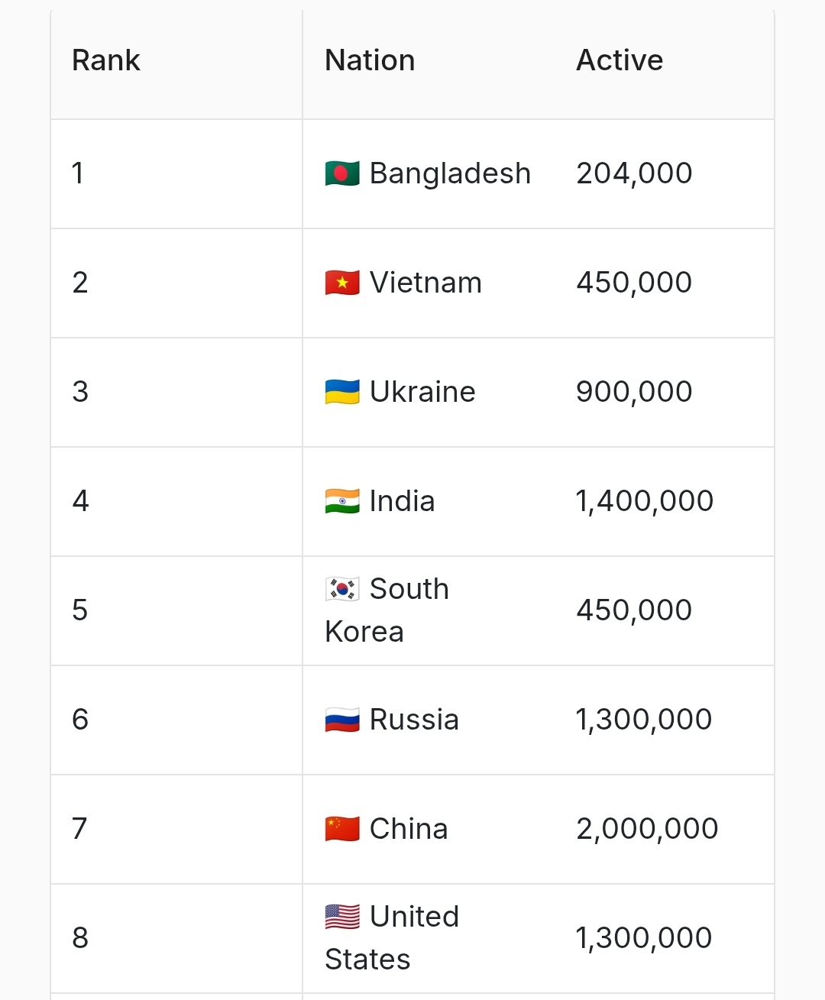Click China's 2,000,000 active value
The image size is (825, 1000).
pyautogui.click(x=647, y=829)
